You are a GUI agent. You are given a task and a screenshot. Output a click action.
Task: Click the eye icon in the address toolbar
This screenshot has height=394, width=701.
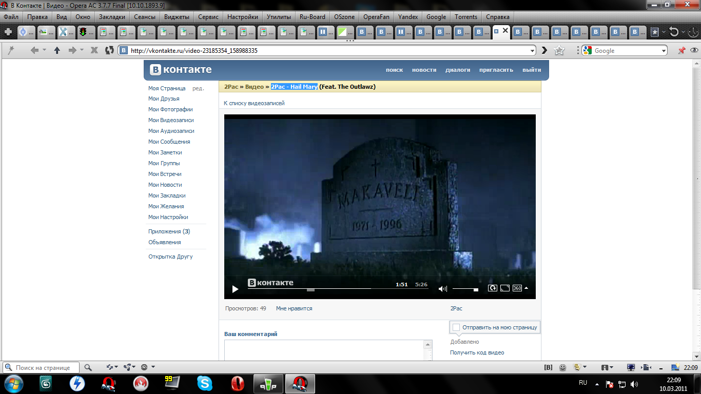pos(694,50)
